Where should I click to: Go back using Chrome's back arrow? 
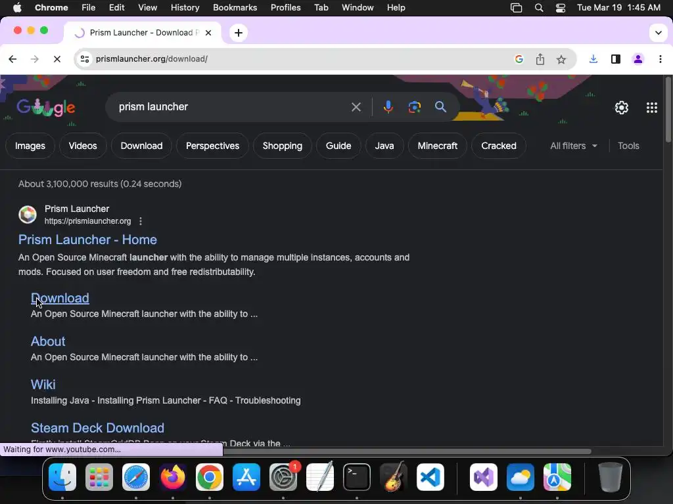12,59
